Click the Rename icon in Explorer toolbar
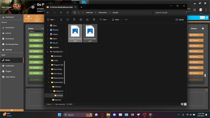Viewport: 210px width, 118px height. tap(81, 20)
